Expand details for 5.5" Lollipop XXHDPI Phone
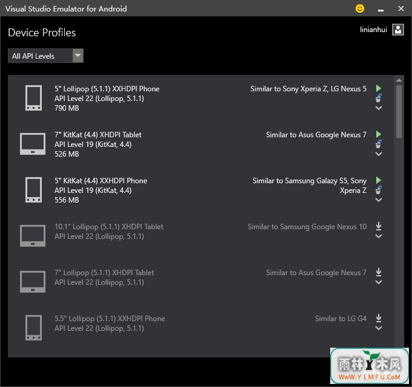This screenshot has height=387, width=412. (378, 328)
